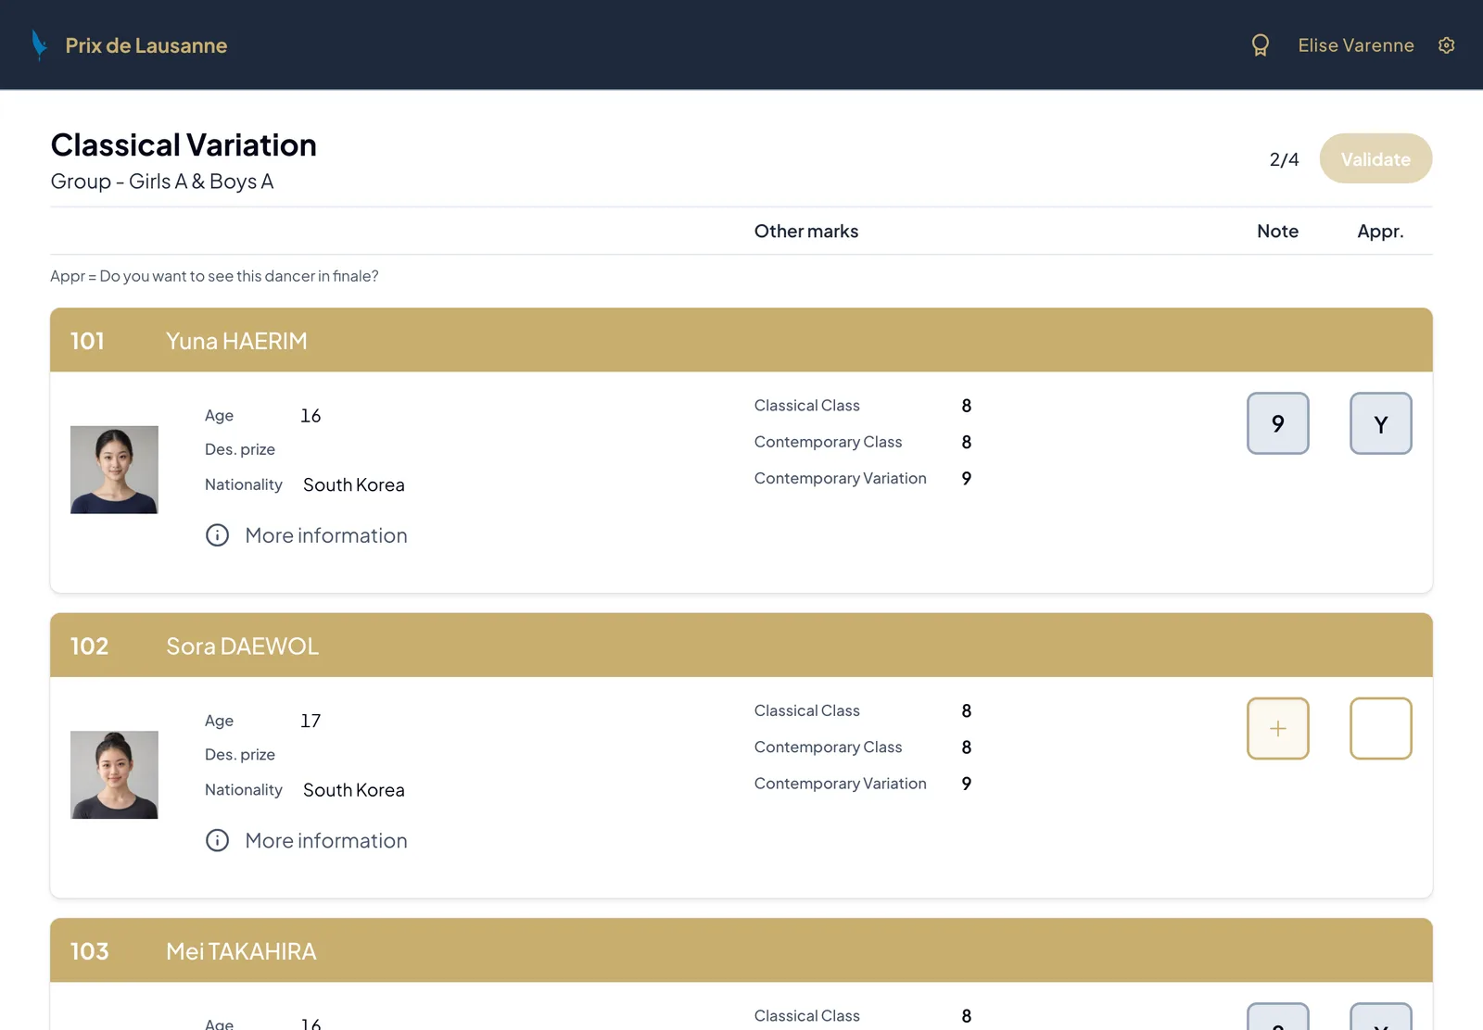Click age 17 value for Sora DAEWOL
This screenshot has height=1030, width=1483.
[311, 721]
